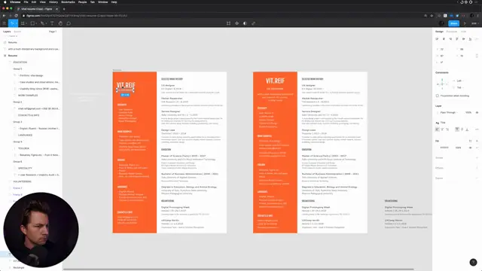Select the Rectangle shape tool
Viewport: 482px width, 271px height.
(x=32, y=23)
